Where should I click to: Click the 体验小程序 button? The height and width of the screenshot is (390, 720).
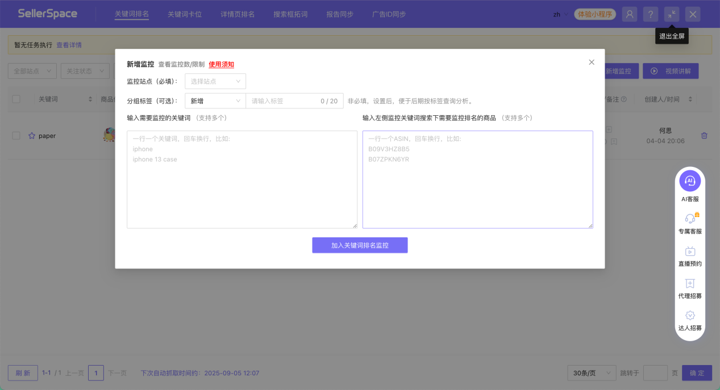click(x=595, y=14)
